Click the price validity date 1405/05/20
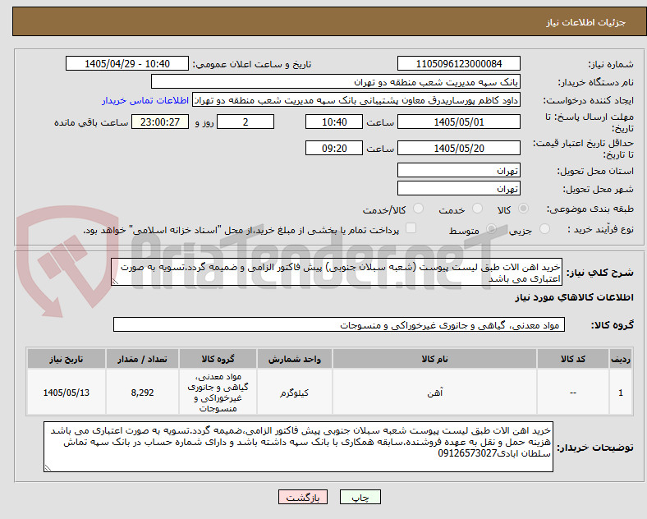 point(459,148)
